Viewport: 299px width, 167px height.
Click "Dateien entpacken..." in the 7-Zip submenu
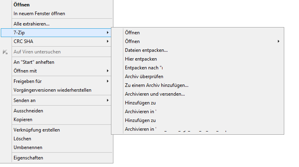click(x=146, y=50)
